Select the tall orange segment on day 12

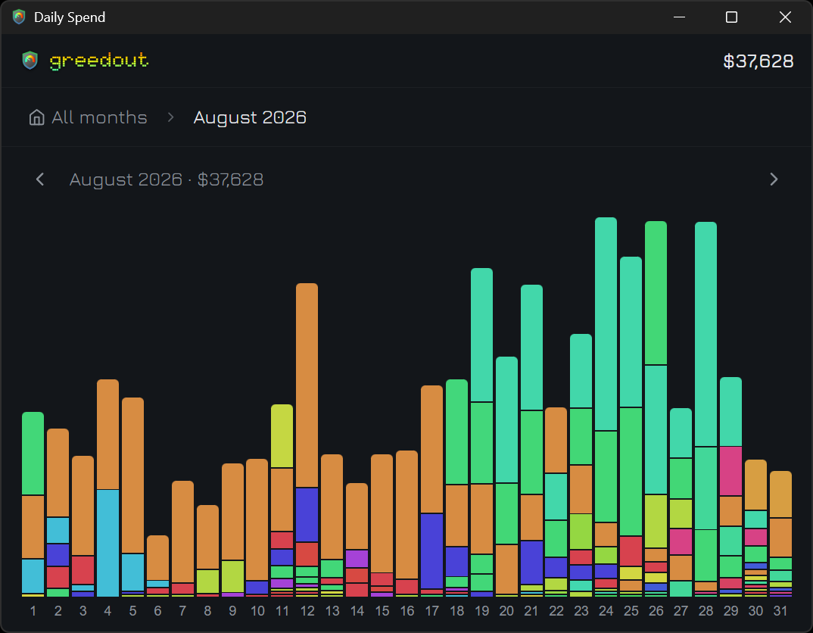[x=307, y=385]
